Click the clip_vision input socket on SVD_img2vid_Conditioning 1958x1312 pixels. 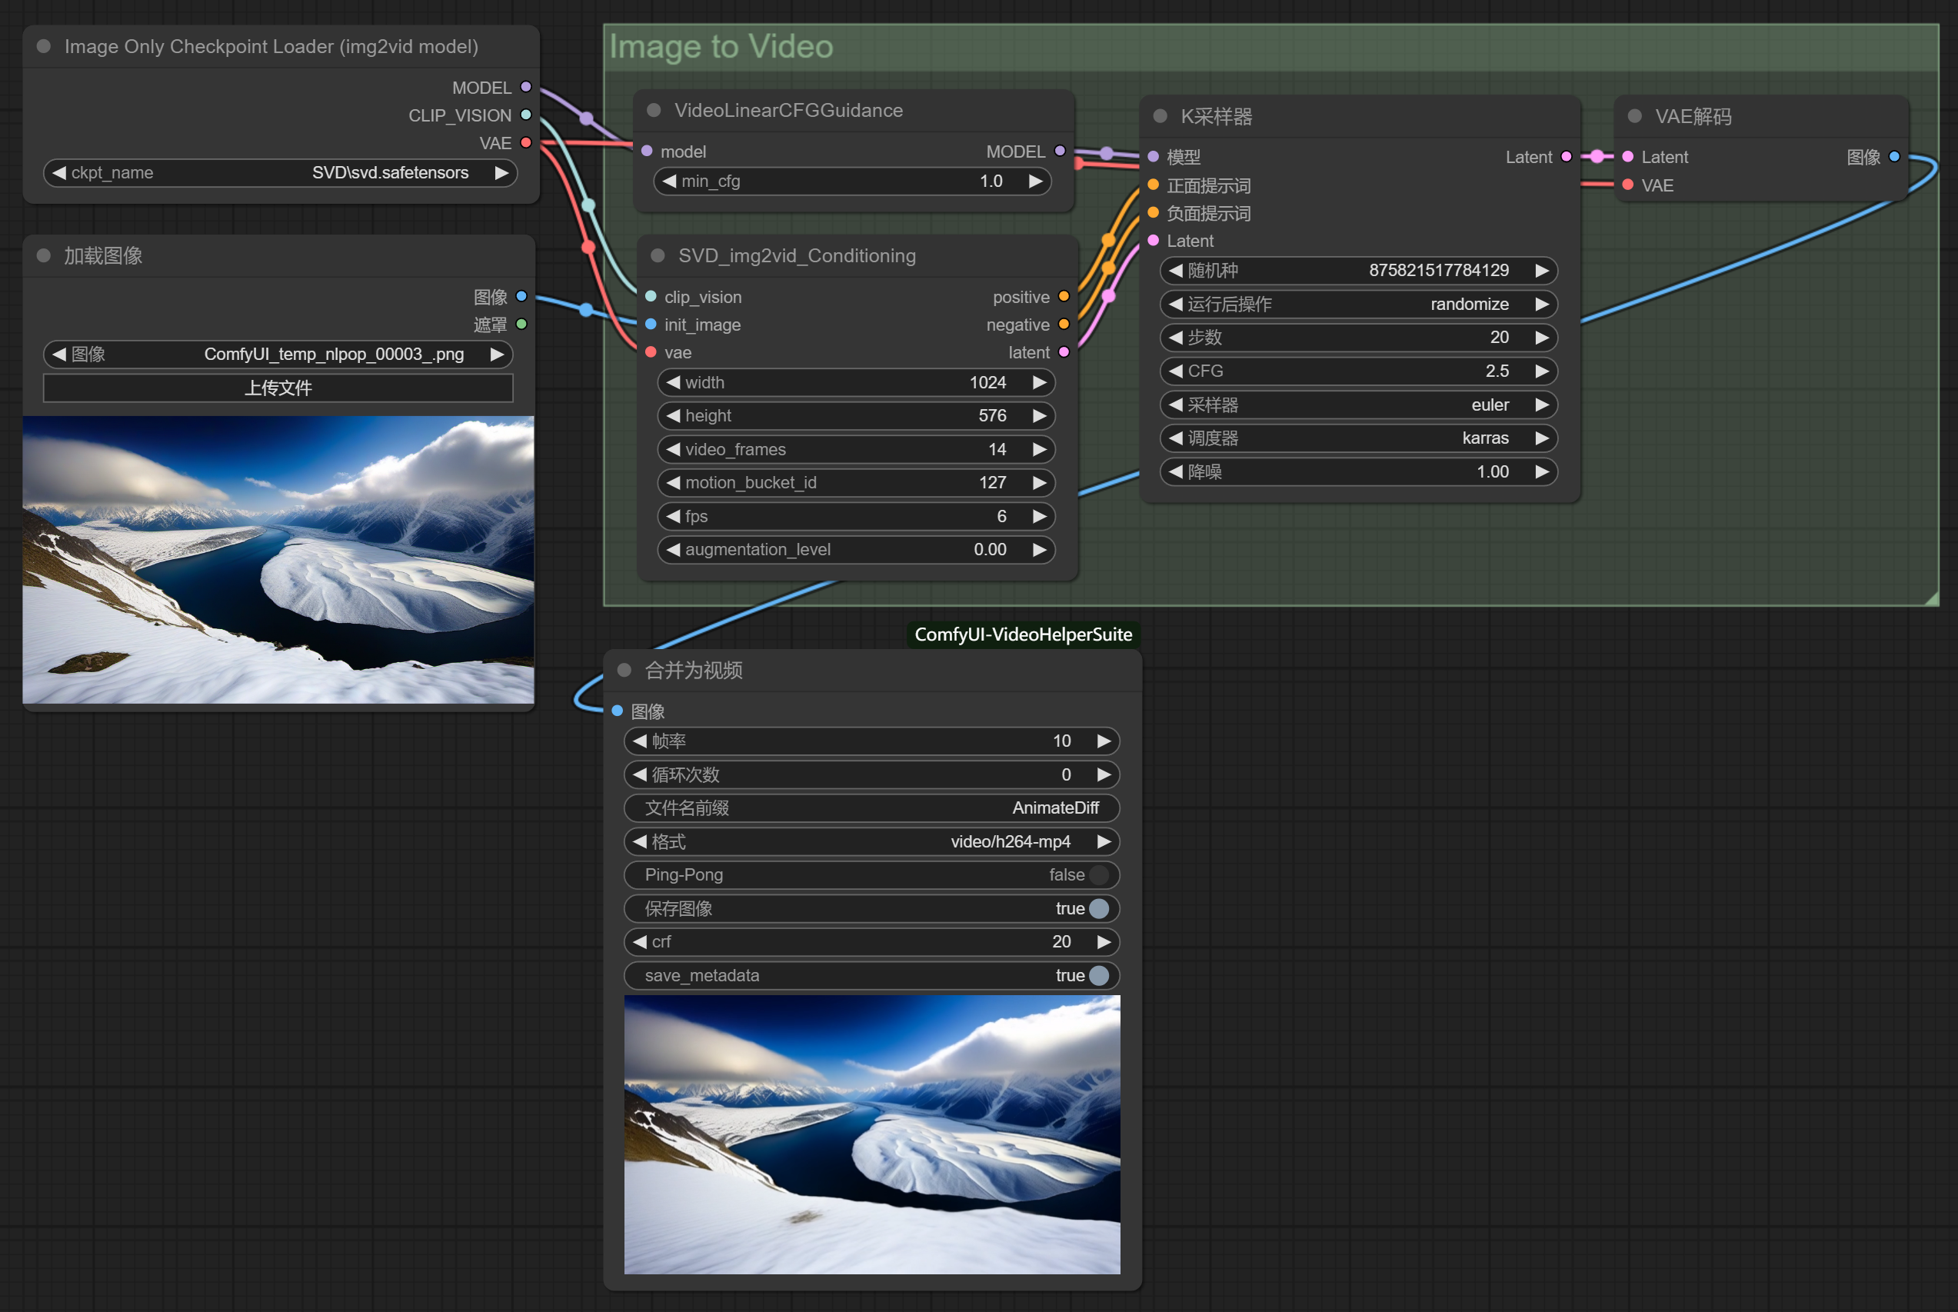(651, 297)
